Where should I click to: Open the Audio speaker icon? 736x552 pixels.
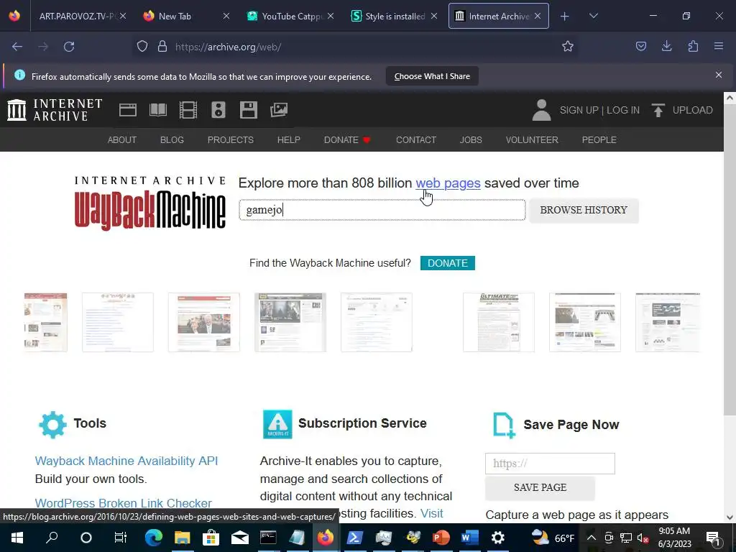pos(218,110)
